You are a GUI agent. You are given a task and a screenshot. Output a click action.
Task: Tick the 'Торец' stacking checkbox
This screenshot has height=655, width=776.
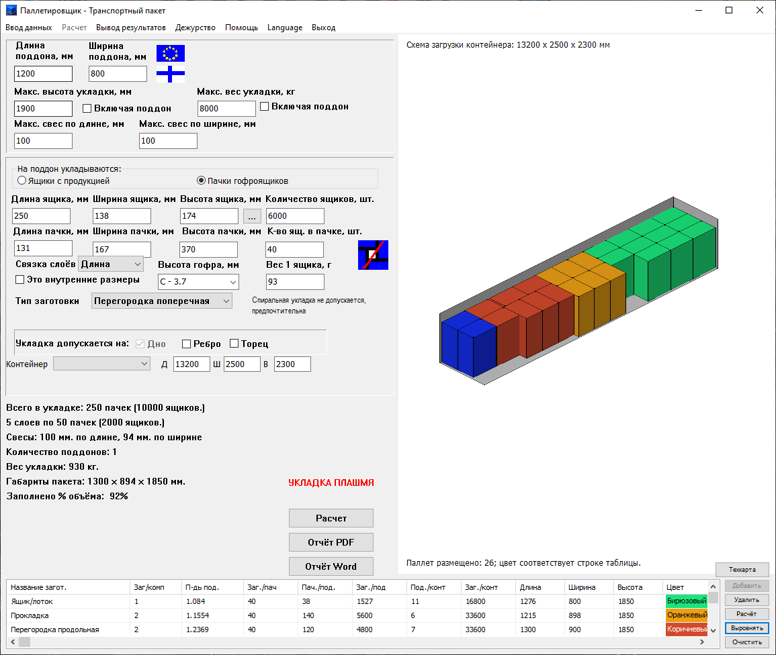click(234, 344)
